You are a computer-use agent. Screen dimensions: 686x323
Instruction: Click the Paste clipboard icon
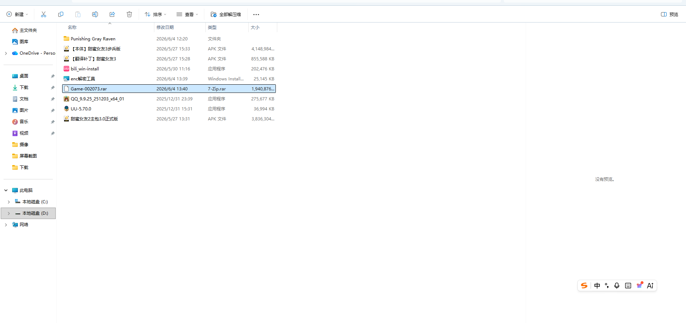[78, 14]
